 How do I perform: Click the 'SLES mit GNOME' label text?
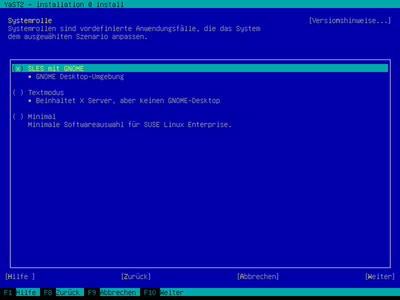[56, 68]
